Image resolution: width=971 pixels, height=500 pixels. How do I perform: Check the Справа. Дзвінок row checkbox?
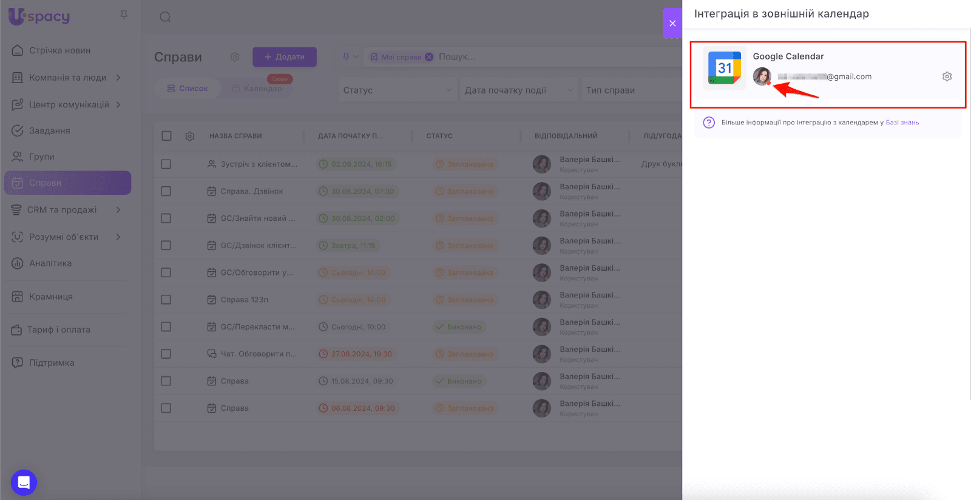pos(166,191)
